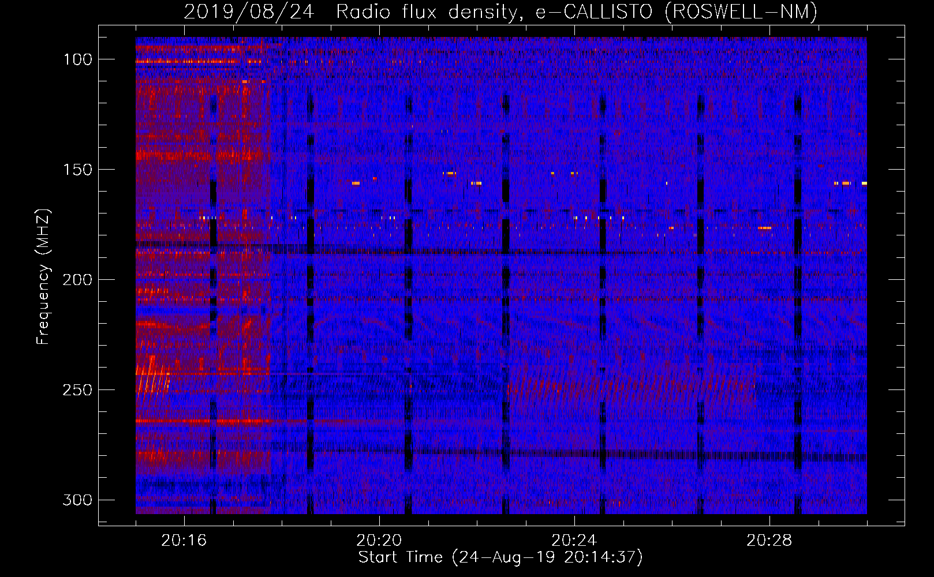The width and height of the screenshot is (934, 577).
Task: Click the 100 frequency tick label
Action: (77, 59)
